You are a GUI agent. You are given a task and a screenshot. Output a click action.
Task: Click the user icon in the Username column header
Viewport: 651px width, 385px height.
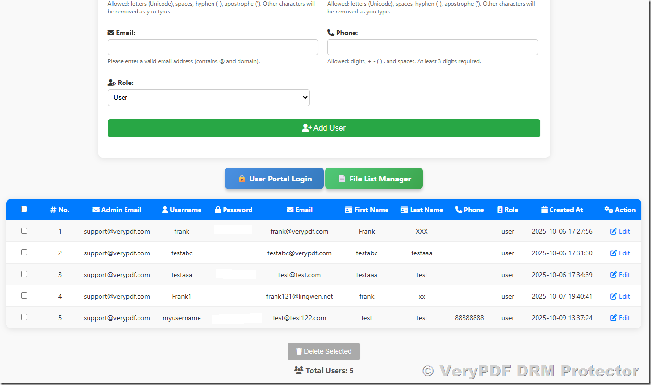tap(165, 209)
